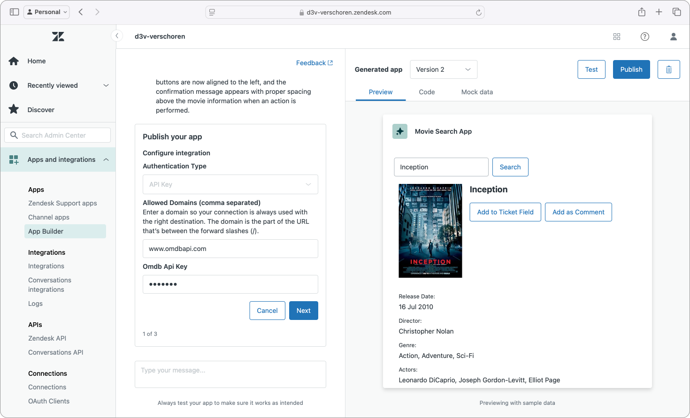This screenshot has height=418, width=690.
Task: Switch to the Preview tab
Action: click(x=381, y=92)
